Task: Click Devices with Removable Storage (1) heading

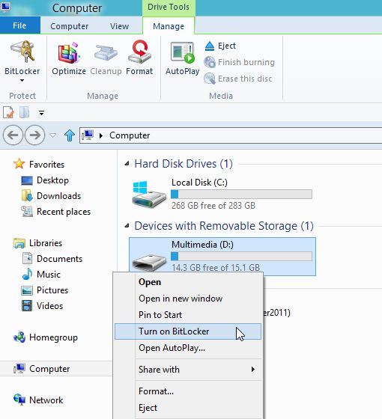Action: tap(224, 226)
